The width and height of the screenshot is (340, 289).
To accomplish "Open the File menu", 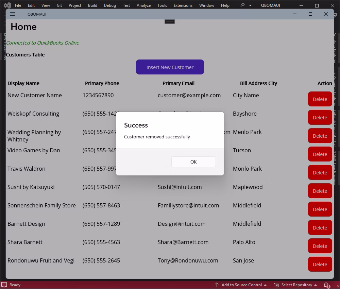I will coord(18,5).
